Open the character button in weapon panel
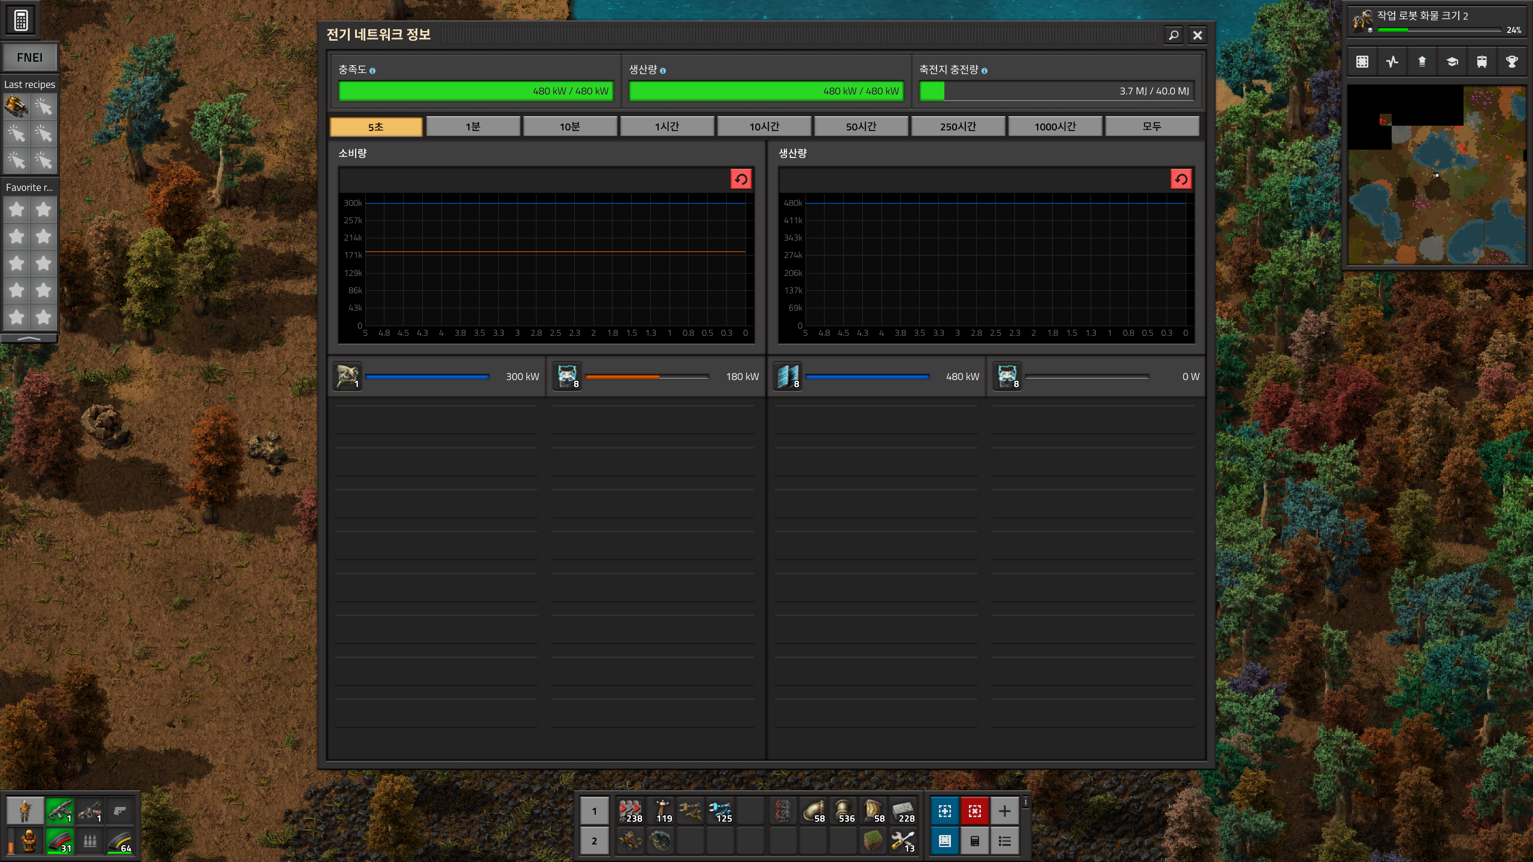Image resolution: width=1533 pixels, height=862 pixels. 25,811
